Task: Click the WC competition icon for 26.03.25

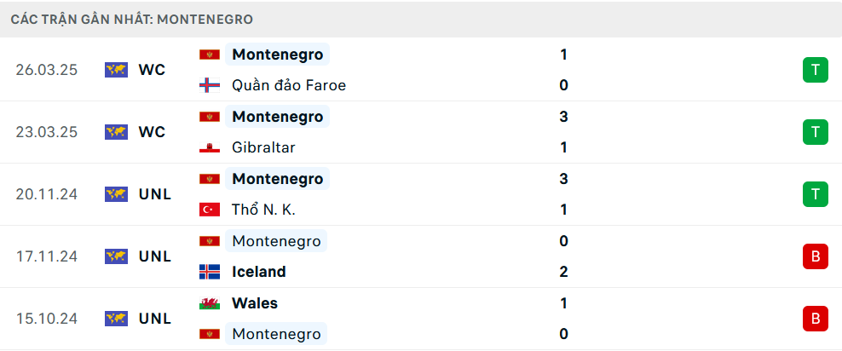Action: [x=116, y=70]
